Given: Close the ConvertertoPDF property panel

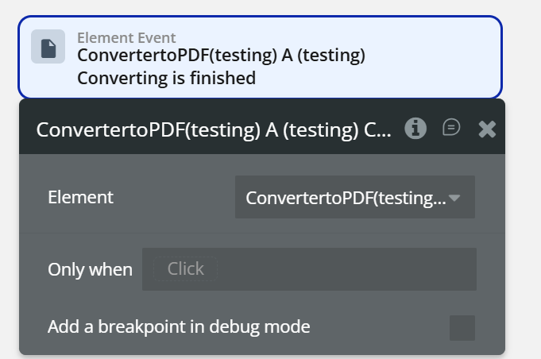Looking at the screenshot, I should tap(487, 129).
